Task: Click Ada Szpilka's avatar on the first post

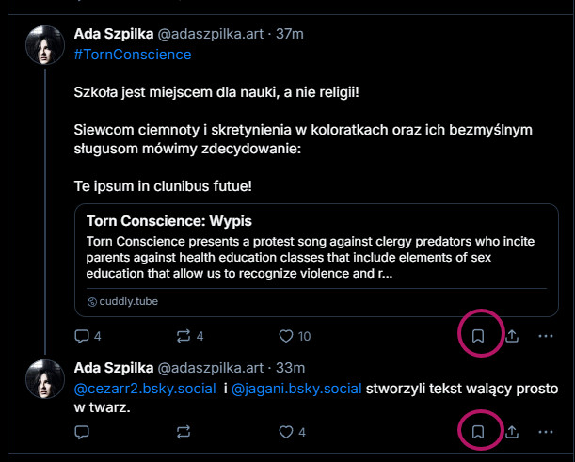Action: pyautogui.click(x=45, y=44)
